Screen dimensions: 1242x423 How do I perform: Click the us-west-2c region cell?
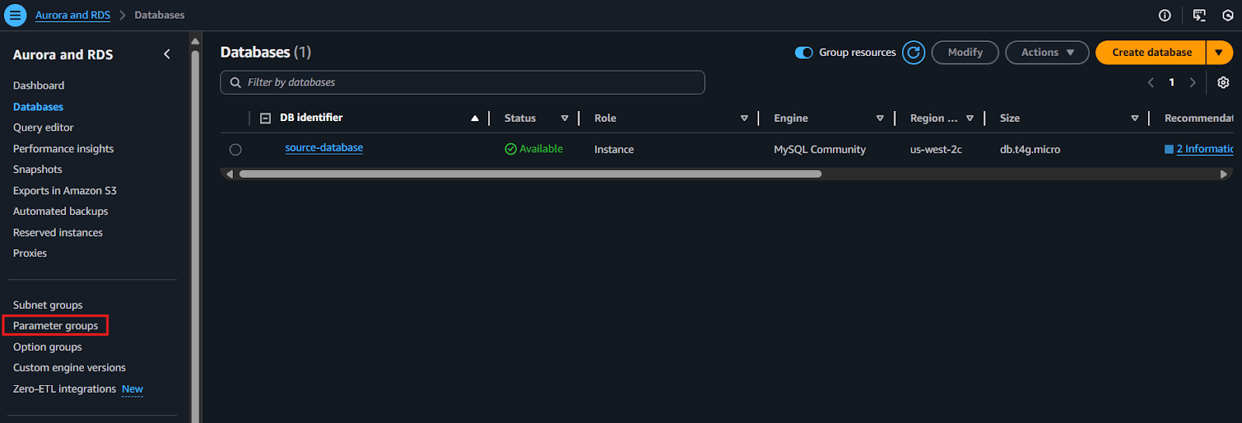point(936,149)
